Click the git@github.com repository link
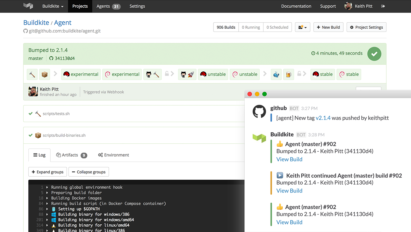This screenshot has height=232, width=411. [x=65, y=31]
